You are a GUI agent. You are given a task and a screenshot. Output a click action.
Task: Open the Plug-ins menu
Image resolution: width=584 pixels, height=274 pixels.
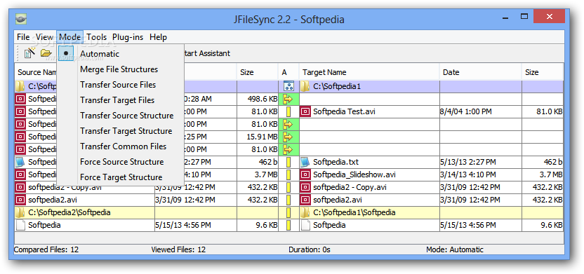(x=128, y=37)
